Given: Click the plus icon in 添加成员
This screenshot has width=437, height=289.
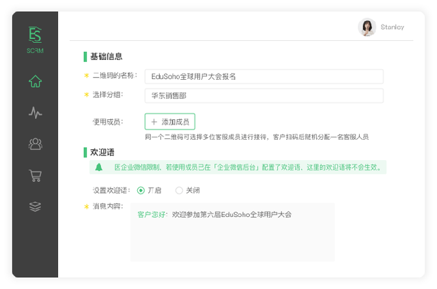Looking at the screenshot, I should tap(153, 122).
